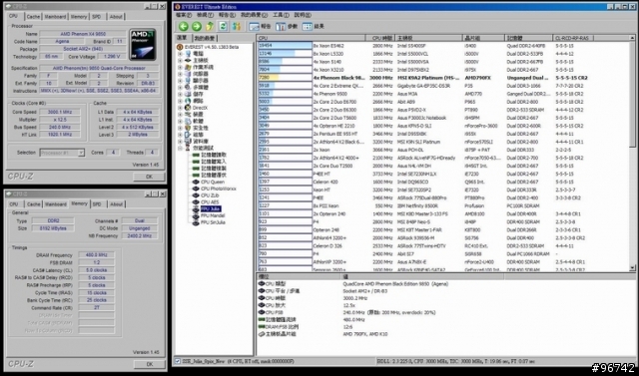Click the AMD Phenom X4 9850 name field
The height and width of the screenshot is (376, 639).
[83, 34]
